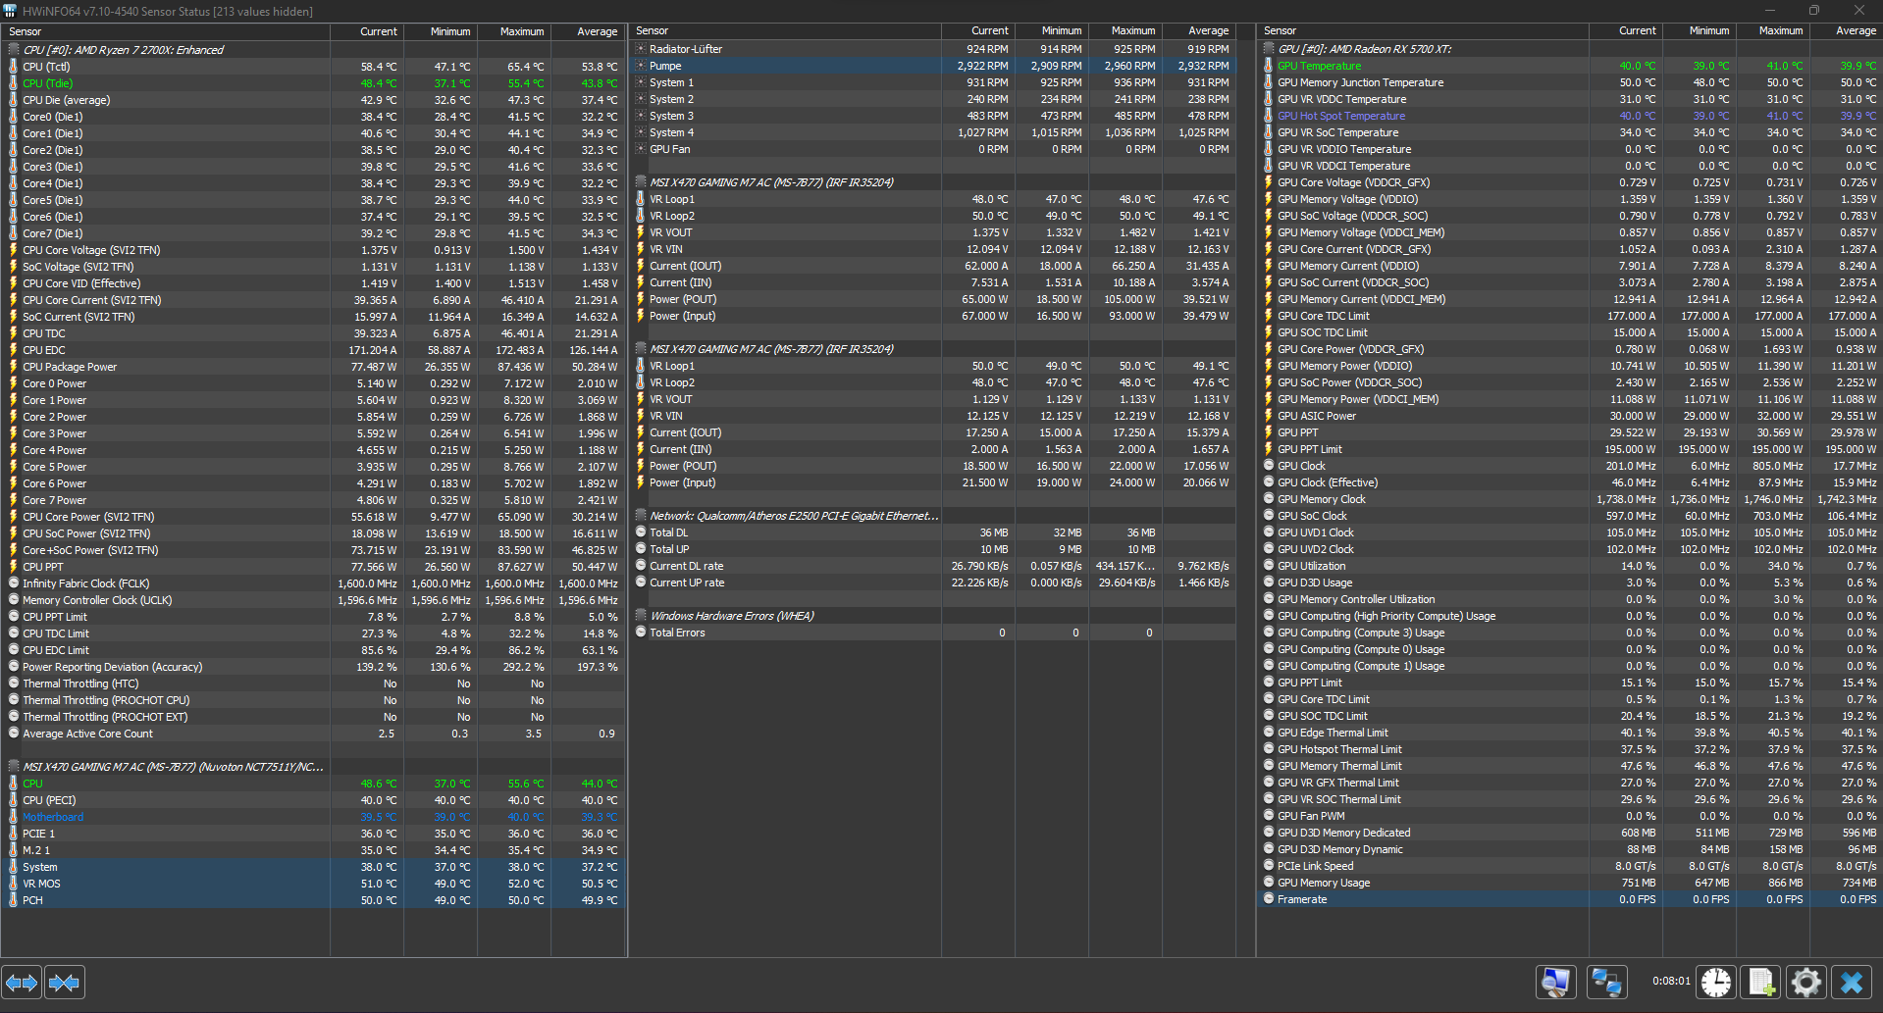1883x1013 pixels.
Task: Select the GPU Fan RPM row
Action: click(x=932, y=149)
